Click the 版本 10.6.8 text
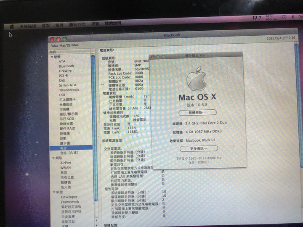The height and width of the screenshot is (227, 303). click(x=197, y=105)
